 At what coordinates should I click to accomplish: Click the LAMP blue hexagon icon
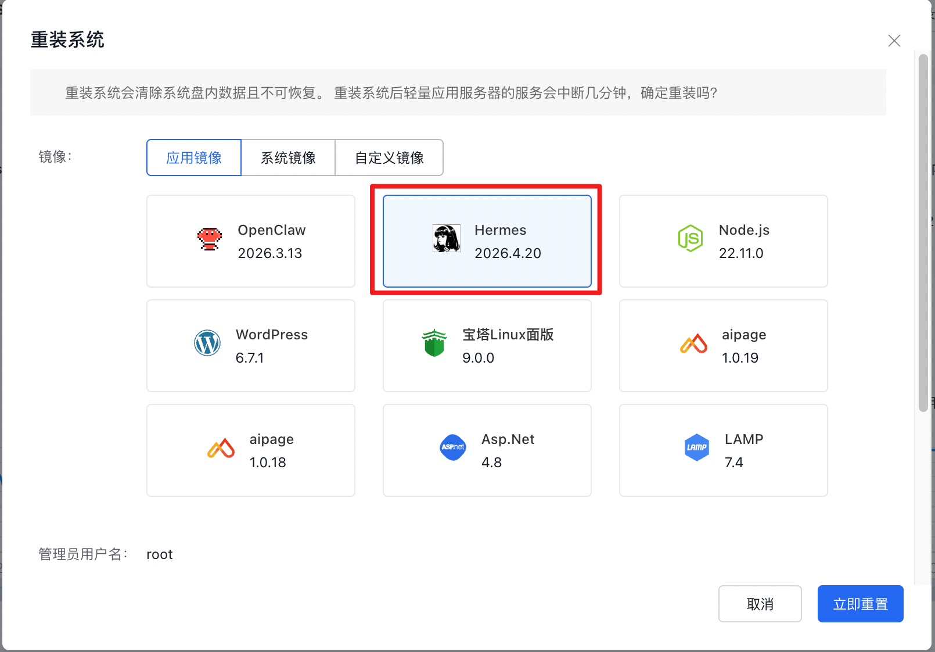coord(697,447)
